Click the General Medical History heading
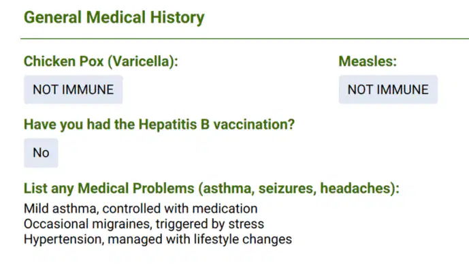This screenshot has height=276, width=469. [x=114, y=17]
